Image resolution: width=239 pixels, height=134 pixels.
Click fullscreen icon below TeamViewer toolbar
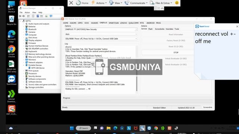click(158, 8)
